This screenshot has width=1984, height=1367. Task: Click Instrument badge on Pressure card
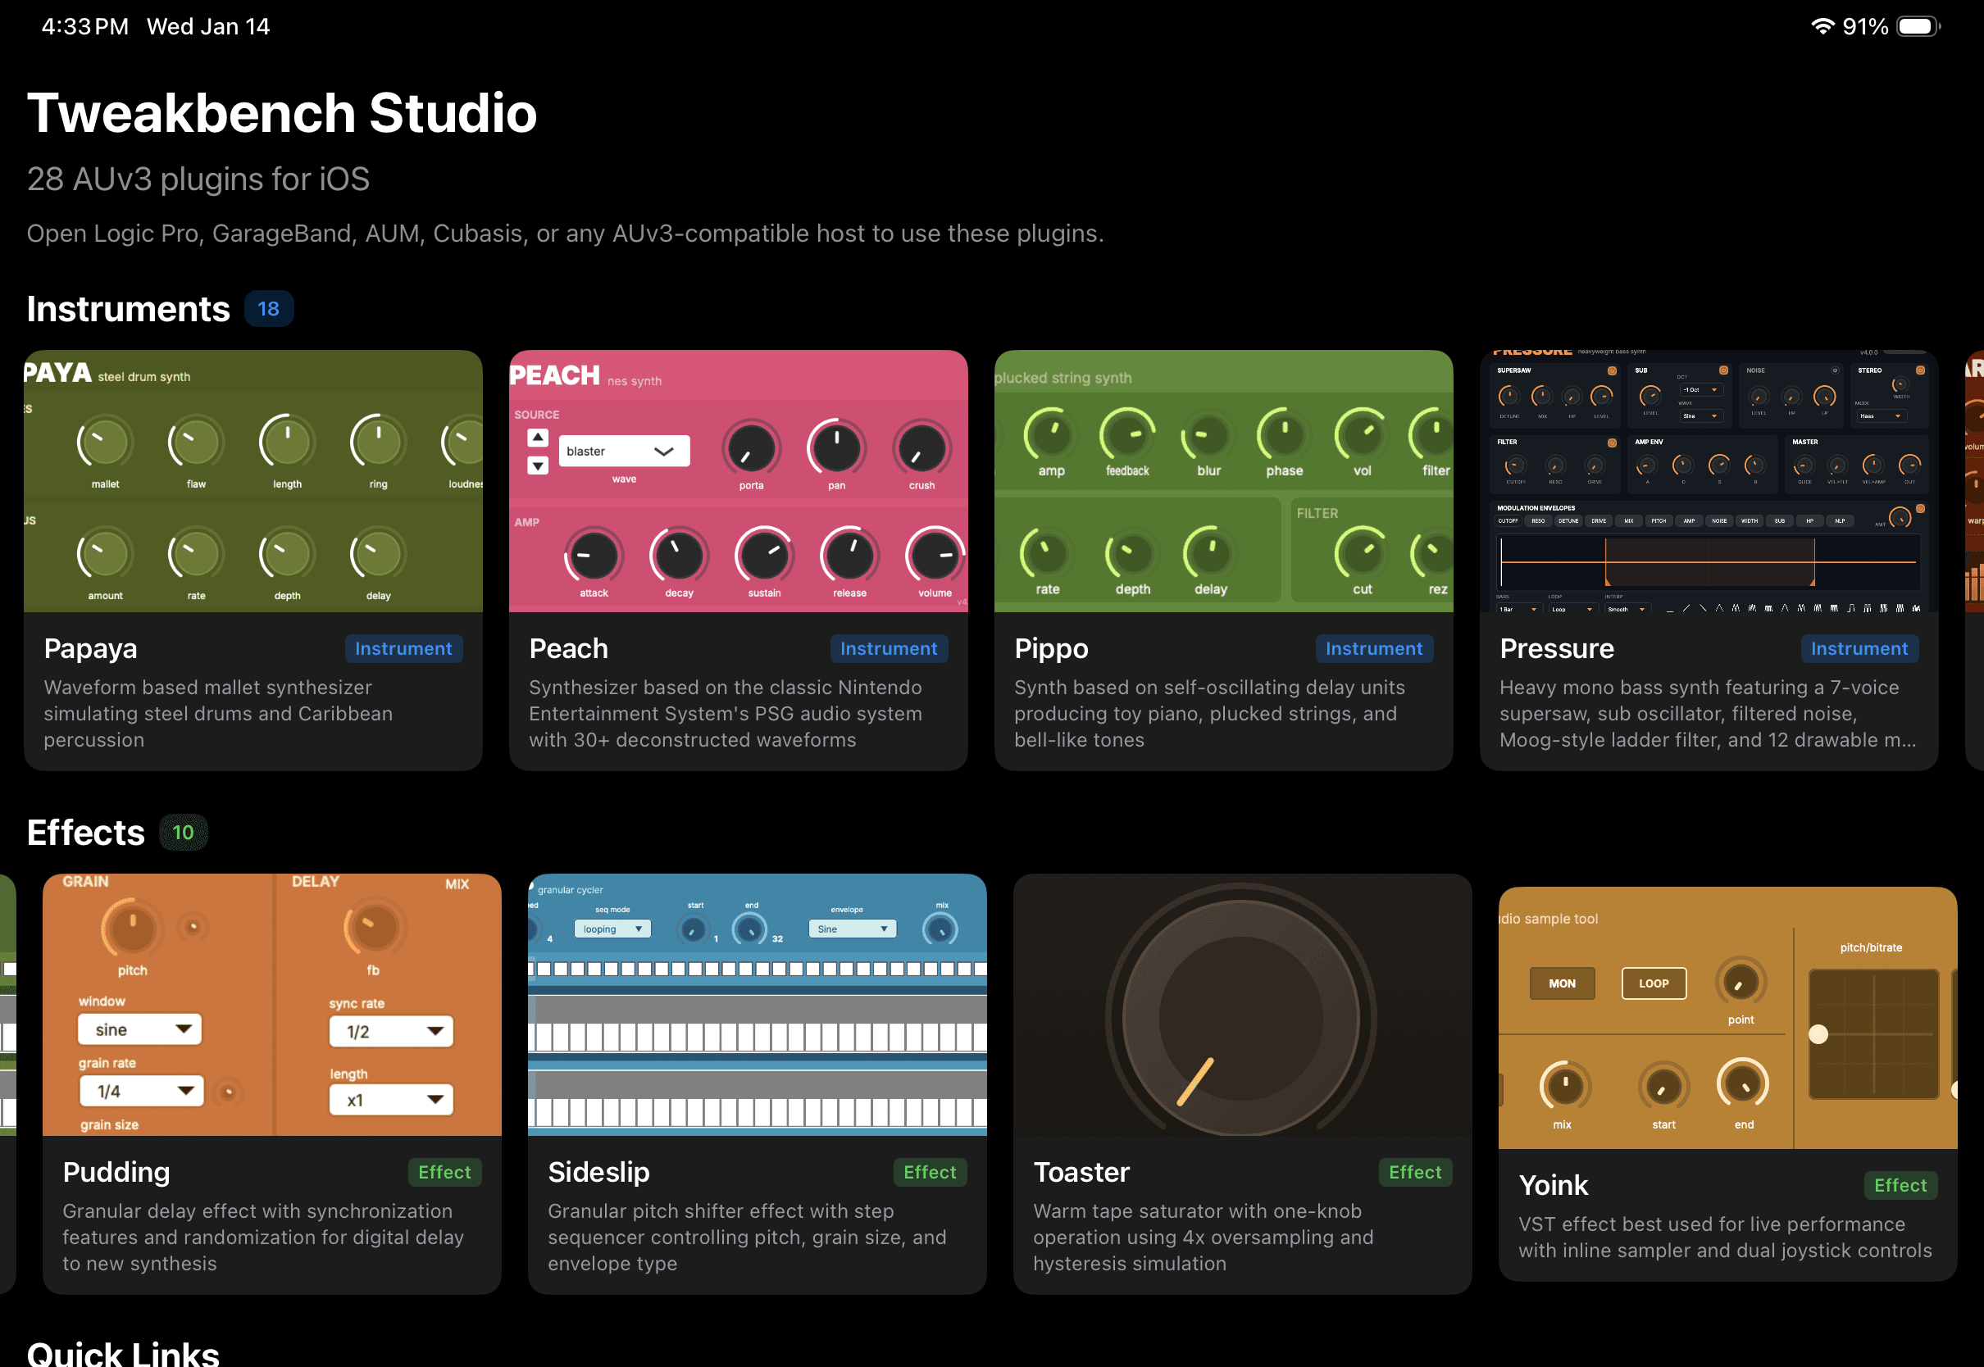tap(1859, 648)
